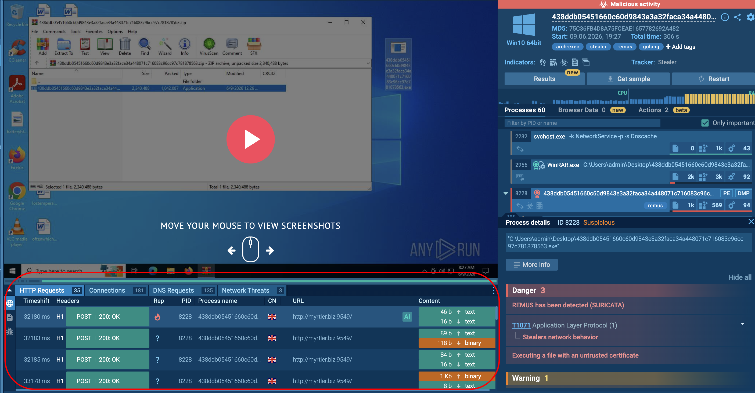The image size is (755, 393).
Task: Click Hide all in process details
Action: [739, 277]
